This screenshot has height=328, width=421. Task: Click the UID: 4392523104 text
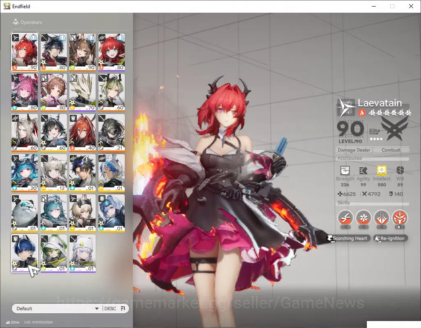click(38, 322)
